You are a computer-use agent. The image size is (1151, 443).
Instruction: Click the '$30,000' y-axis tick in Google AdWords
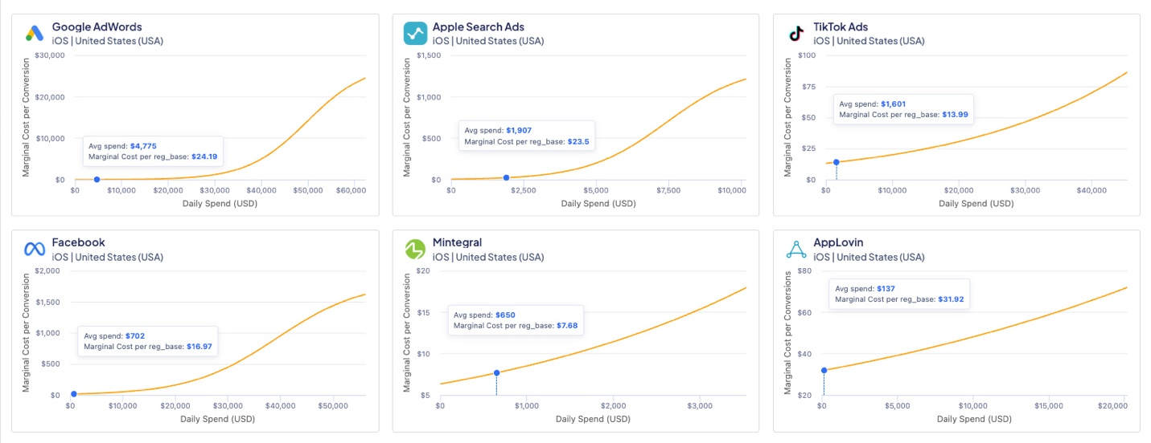click(50, 55)
